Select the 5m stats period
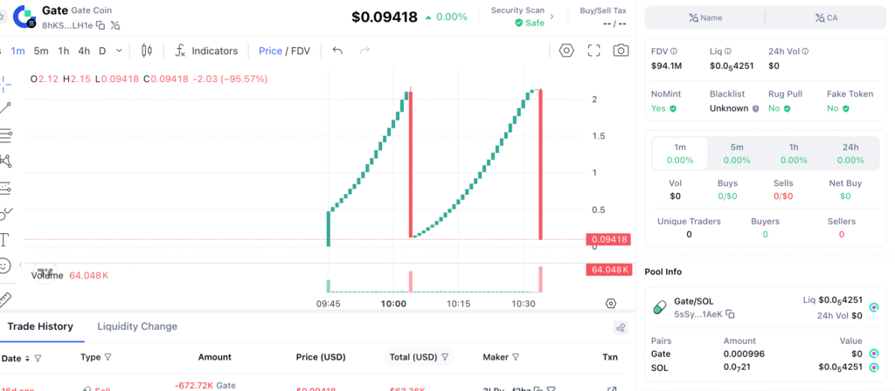Image resolution: width=895 pixels, height=391 pixels. point(737,154)
